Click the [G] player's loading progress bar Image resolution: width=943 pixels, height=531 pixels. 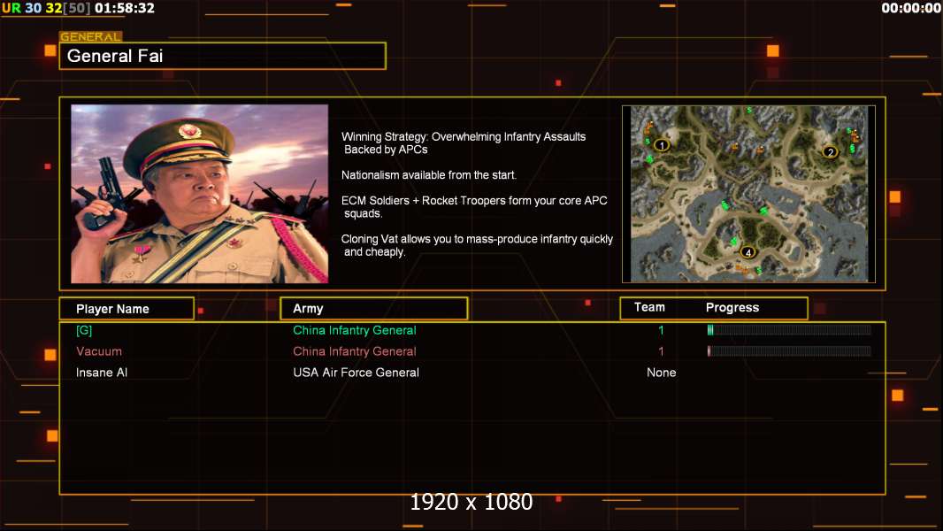coord(789,329)
